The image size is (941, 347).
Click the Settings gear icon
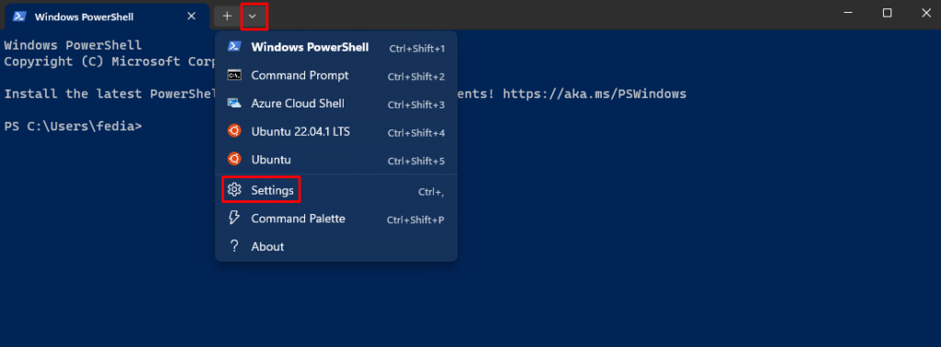coord(234,190)
